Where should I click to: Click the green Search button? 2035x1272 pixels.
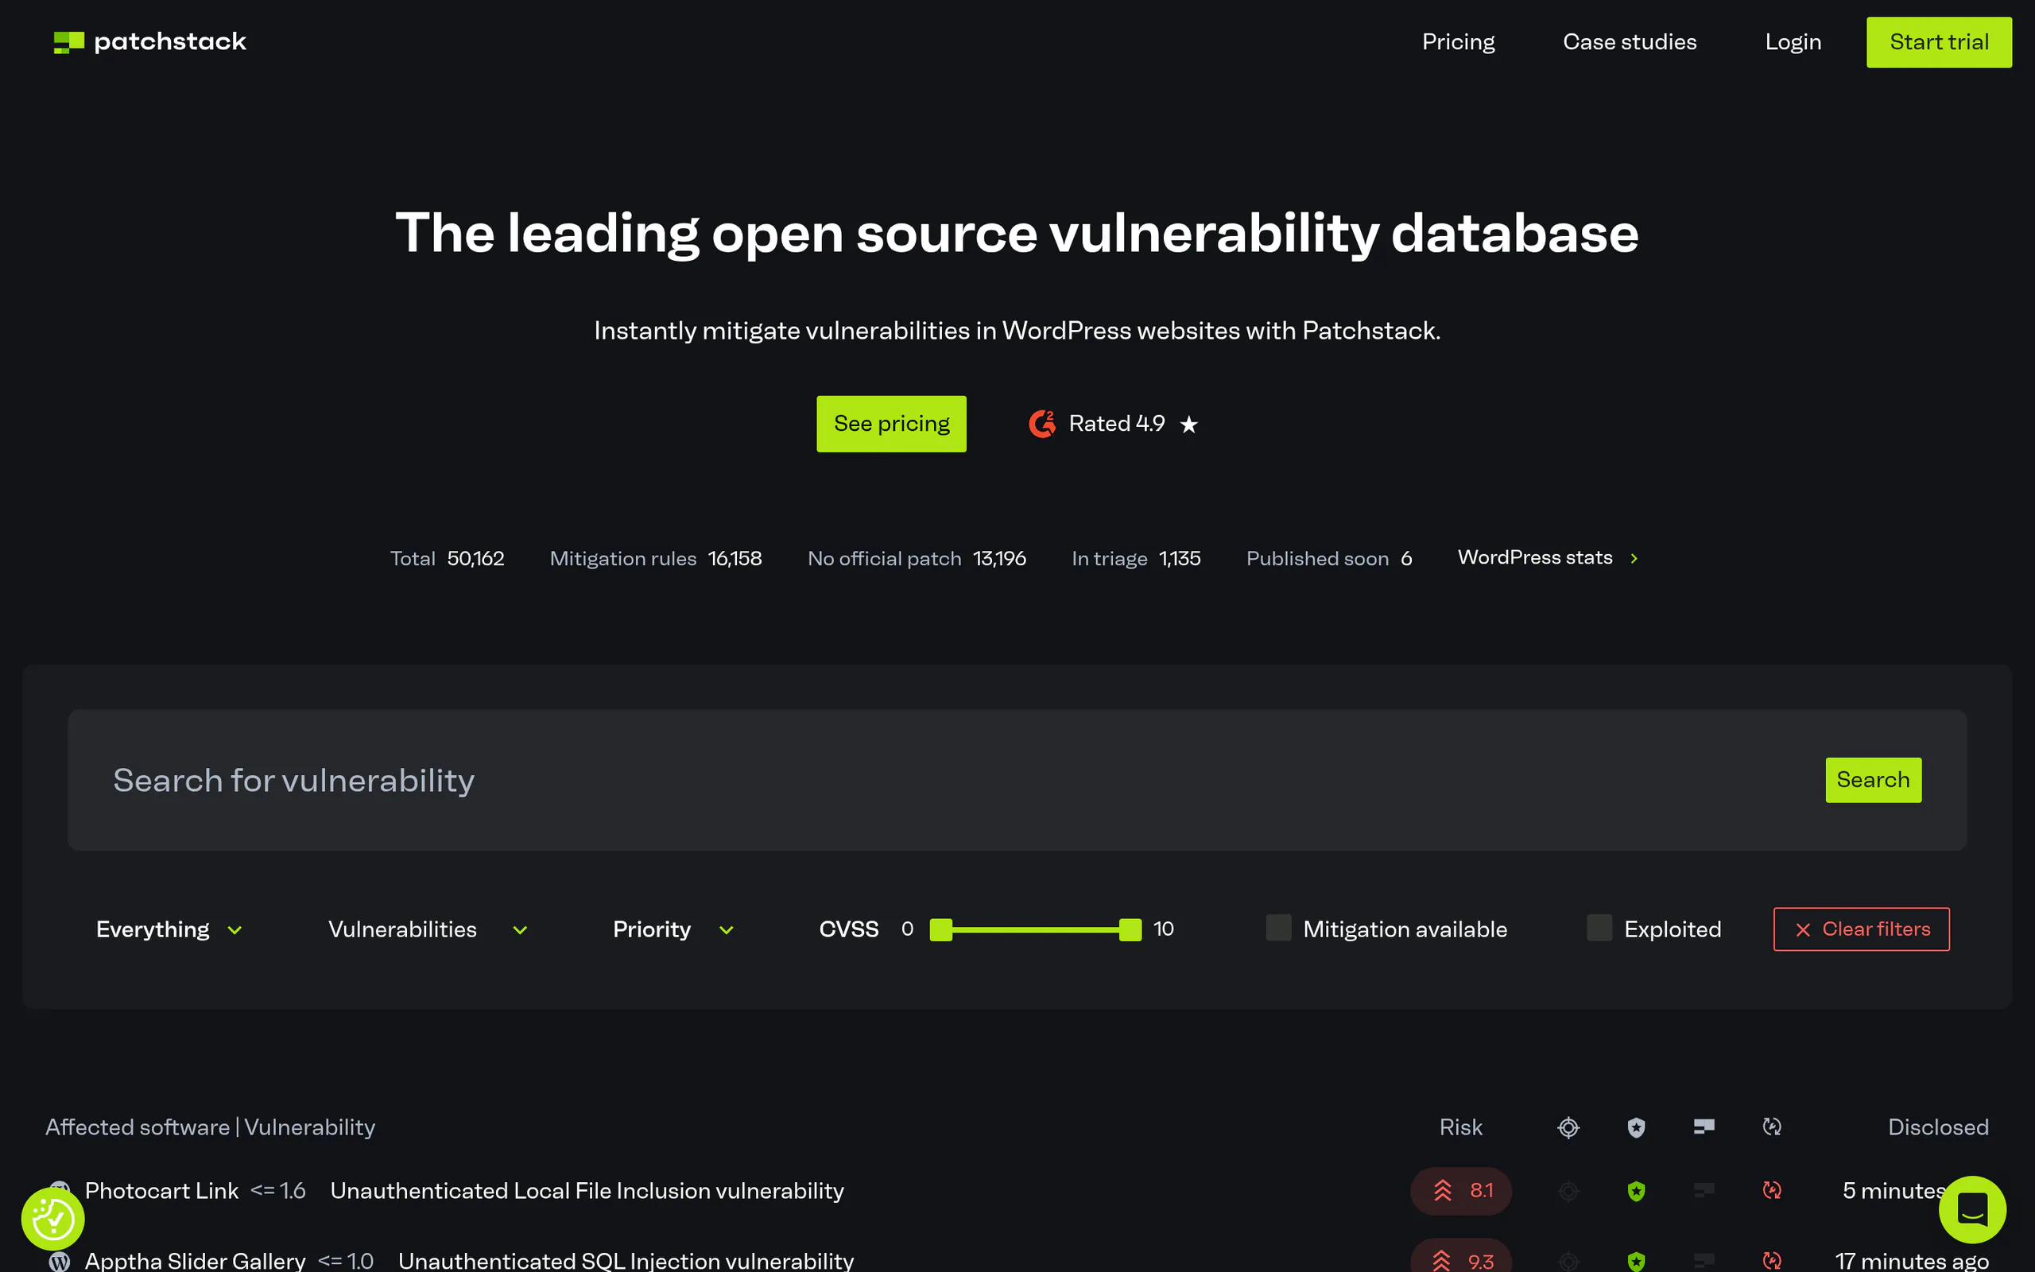click(x=1873, y=780)
